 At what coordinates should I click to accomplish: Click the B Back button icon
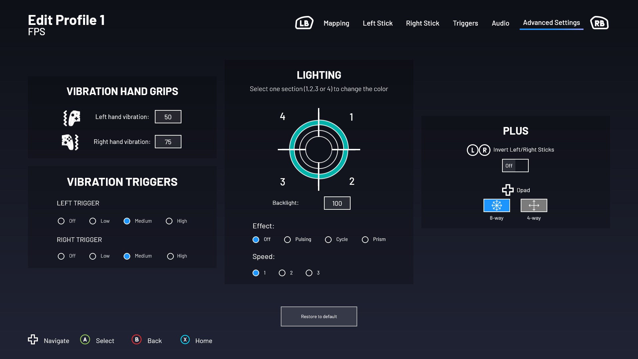click(137, 340)
